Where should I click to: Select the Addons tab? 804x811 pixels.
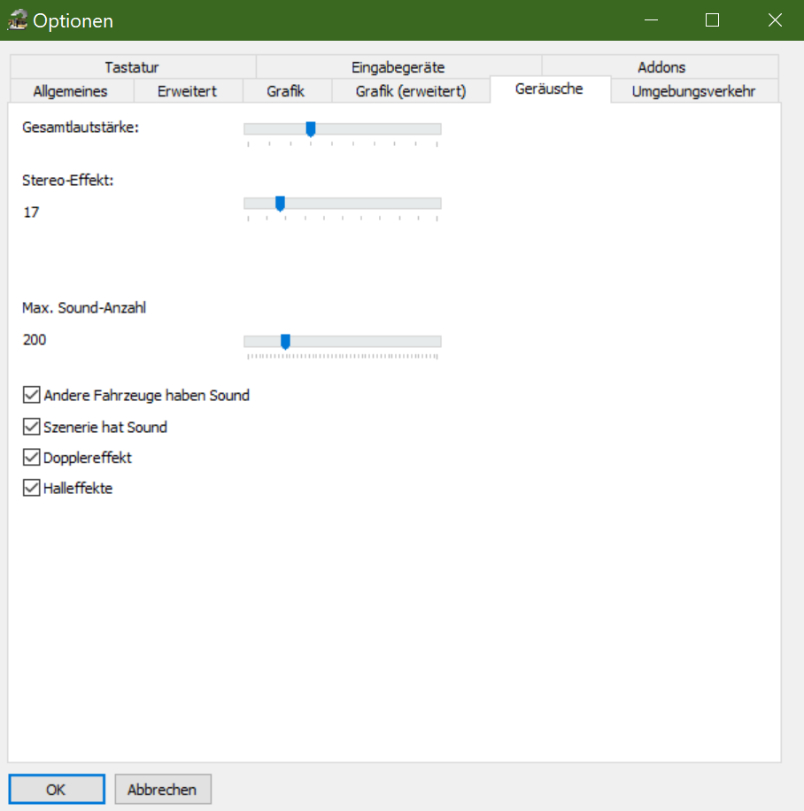661,67
